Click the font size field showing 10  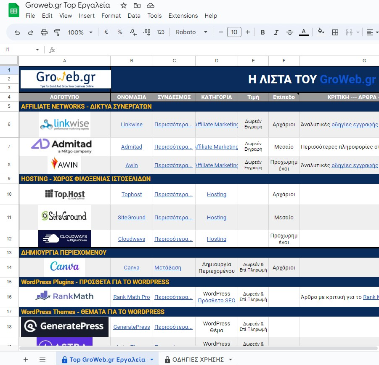[234, 32]
